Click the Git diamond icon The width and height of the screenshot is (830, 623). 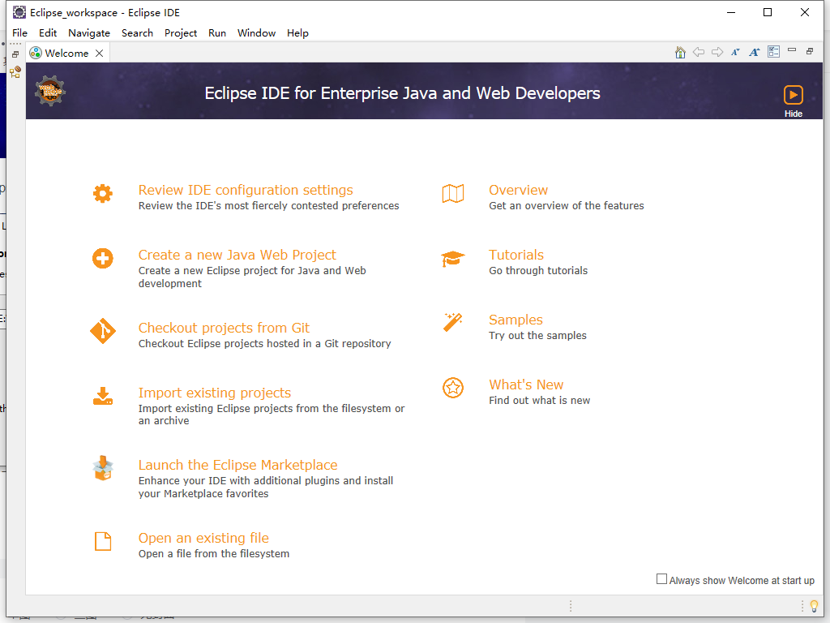[x=103, y=331]
